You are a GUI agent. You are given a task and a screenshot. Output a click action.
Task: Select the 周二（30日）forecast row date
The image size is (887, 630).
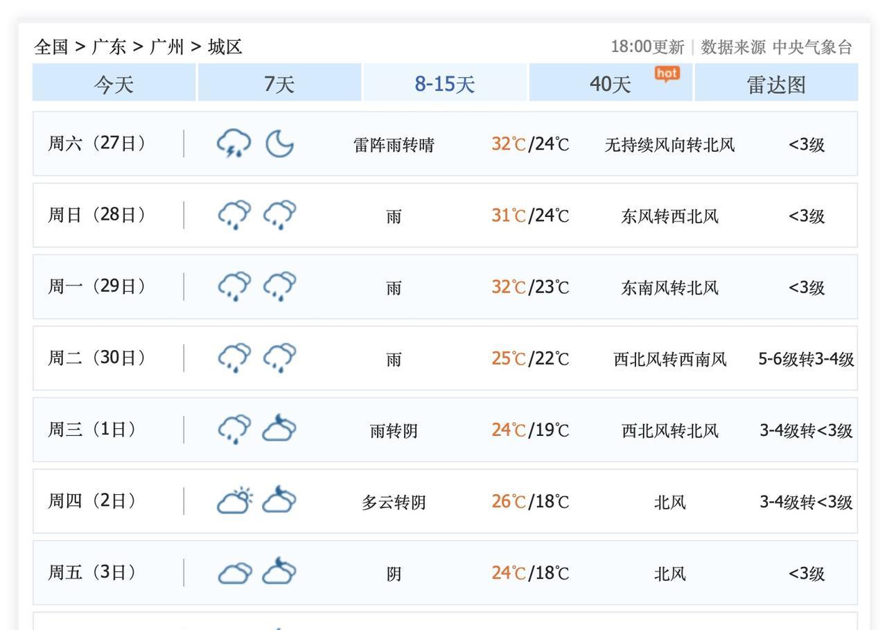point(97,358)
